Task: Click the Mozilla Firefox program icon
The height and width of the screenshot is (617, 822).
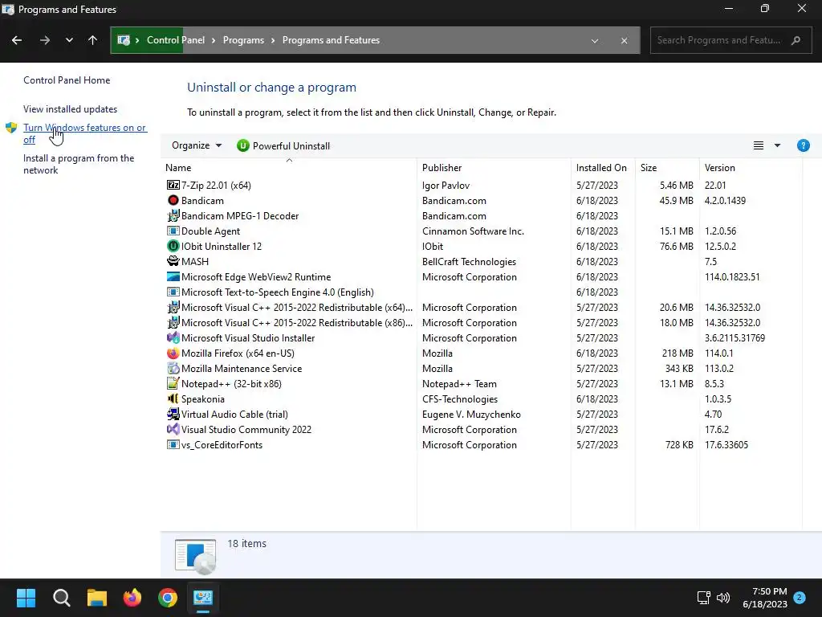Action: (x=173, y=353)
